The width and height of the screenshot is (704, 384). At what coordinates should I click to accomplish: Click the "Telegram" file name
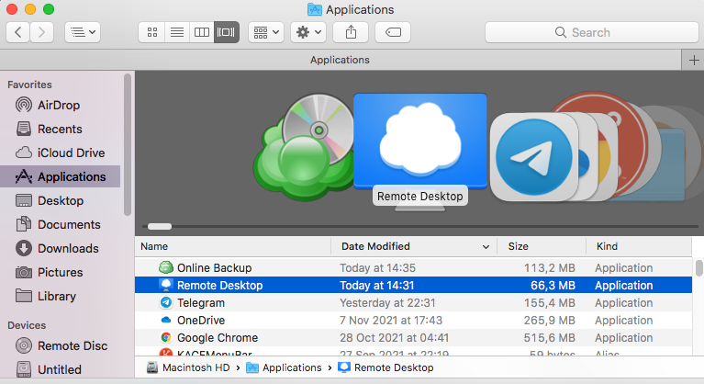(x=201, y=303)
